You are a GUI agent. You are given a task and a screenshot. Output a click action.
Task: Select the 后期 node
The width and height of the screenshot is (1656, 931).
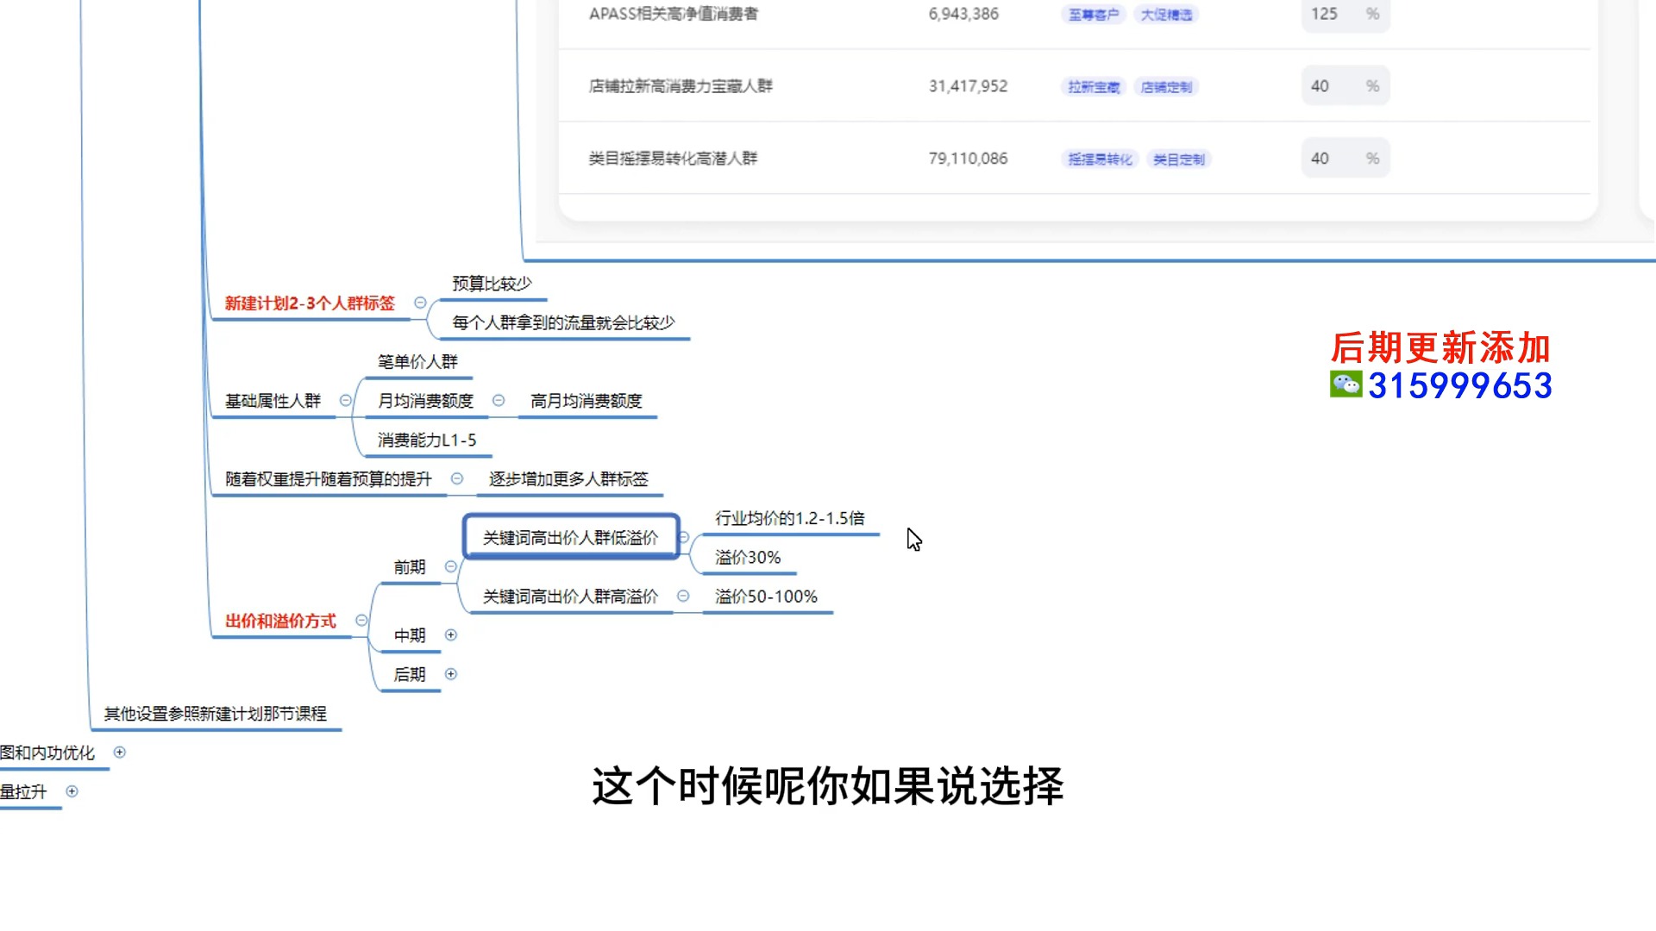click(410, 675)
